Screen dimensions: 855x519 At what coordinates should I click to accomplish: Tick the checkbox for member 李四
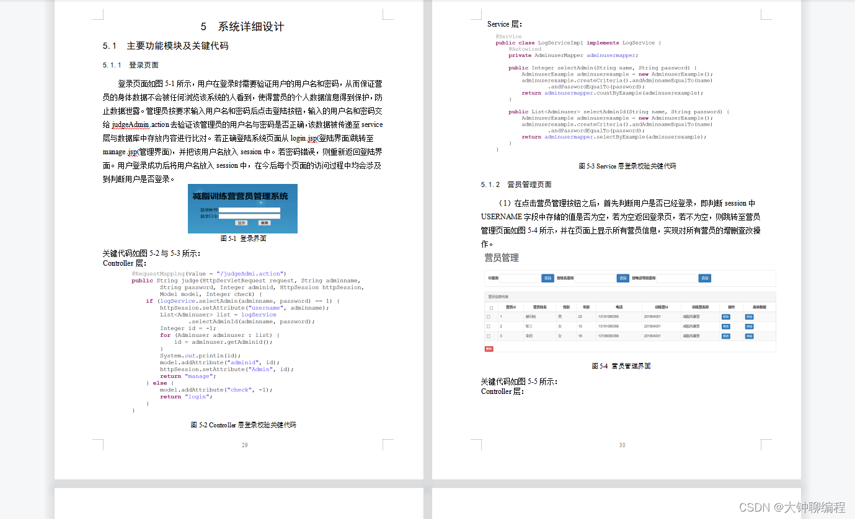(x=489, y=336)
